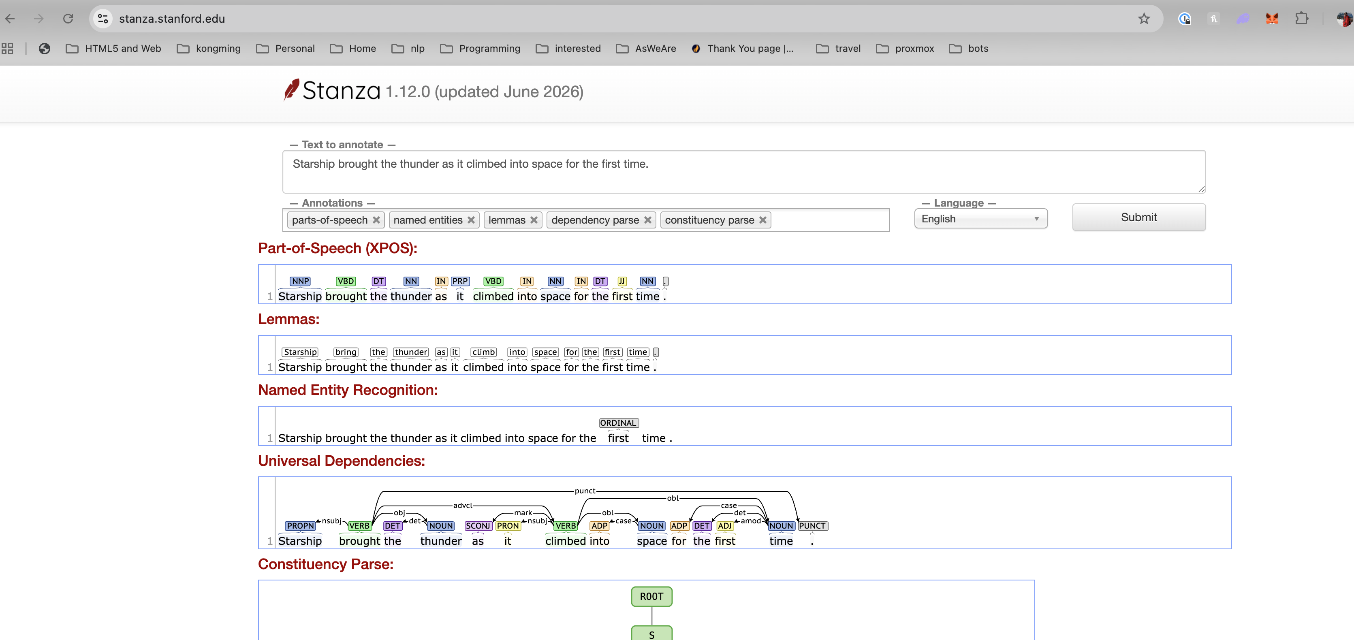Image resolution: width=1354 pixels, height=640 pixels.
Task: Click the 'mark' dependency arc label
Action: 523,513
